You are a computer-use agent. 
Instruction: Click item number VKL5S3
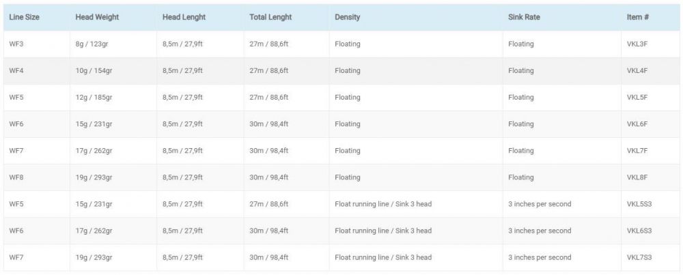coord(639,204)
